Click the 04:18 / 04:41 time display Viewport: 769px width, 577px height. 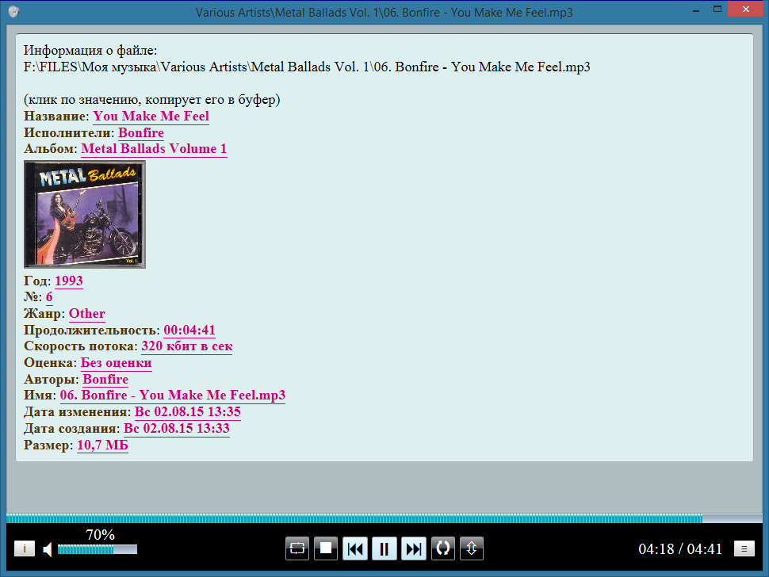coord(679,549)
